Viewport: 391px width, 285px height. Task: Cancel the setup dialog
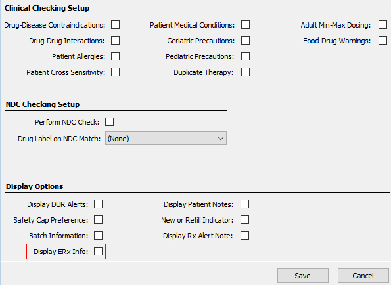(x=363, y=276)
